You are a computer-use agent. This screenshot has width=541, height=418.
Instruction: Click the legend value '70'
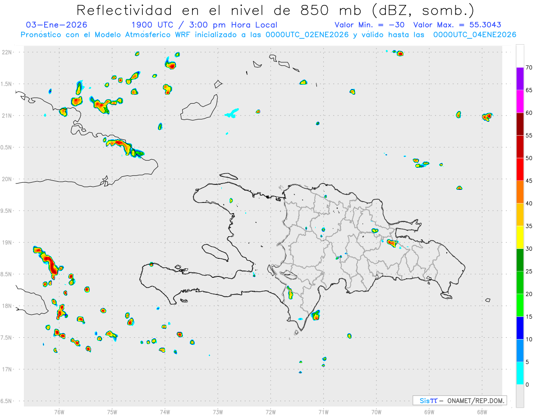click(x=529, y=68)
